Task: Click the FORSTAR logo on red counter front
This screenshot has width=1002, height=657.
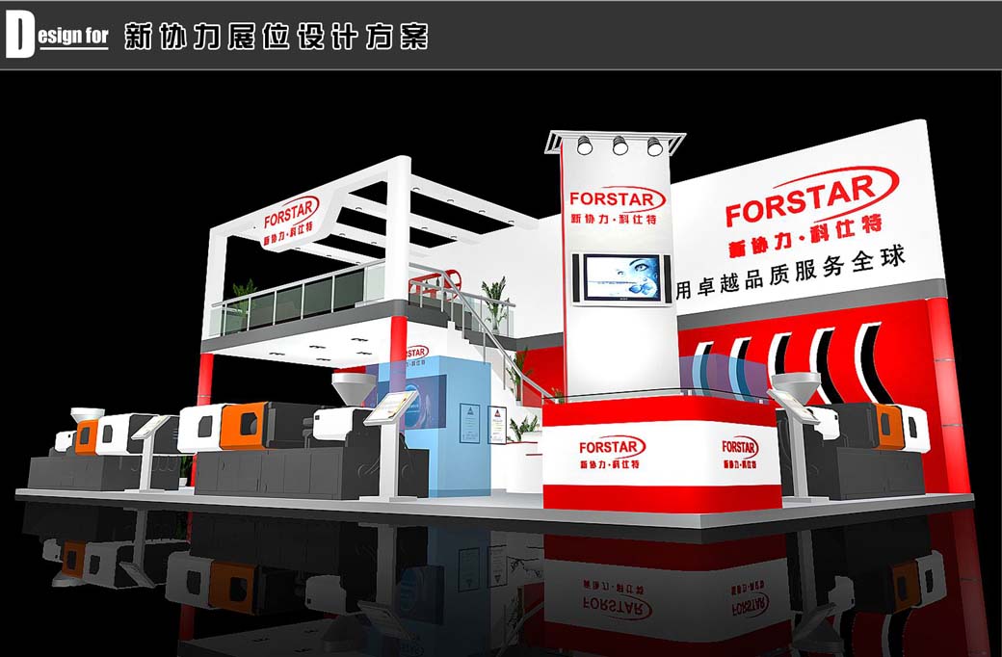Action: tap(612, 447)
